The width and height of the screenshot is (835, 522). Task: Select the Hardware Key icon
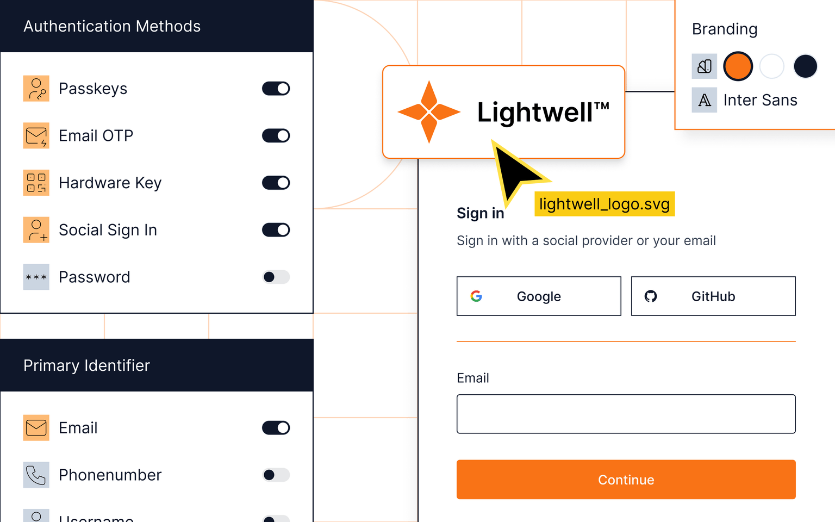pyautogui.click(x=36, y=183)
